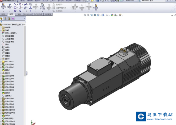Switch to the 草图 (Sketch) tab
Viewport: 176px width, 125px height.
(x=11, y=14)
